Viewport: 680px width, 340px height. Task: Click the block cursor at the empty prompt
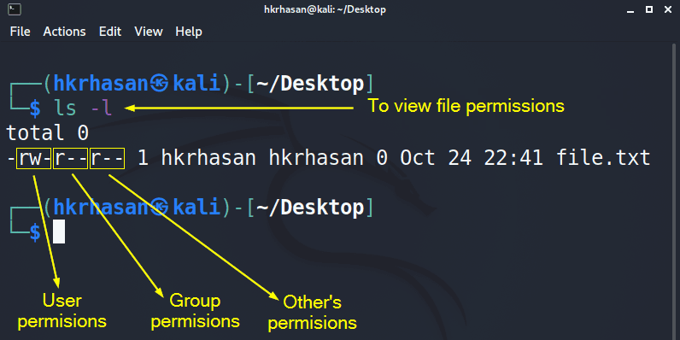59,232
